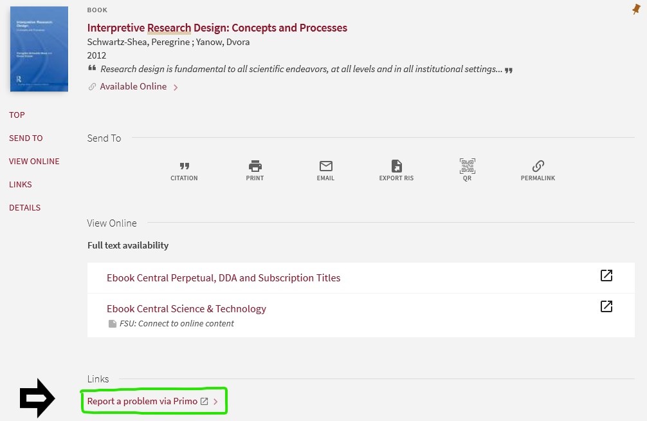
Task: Click the BOOK resource type label
Action: (x=97, y=10)
